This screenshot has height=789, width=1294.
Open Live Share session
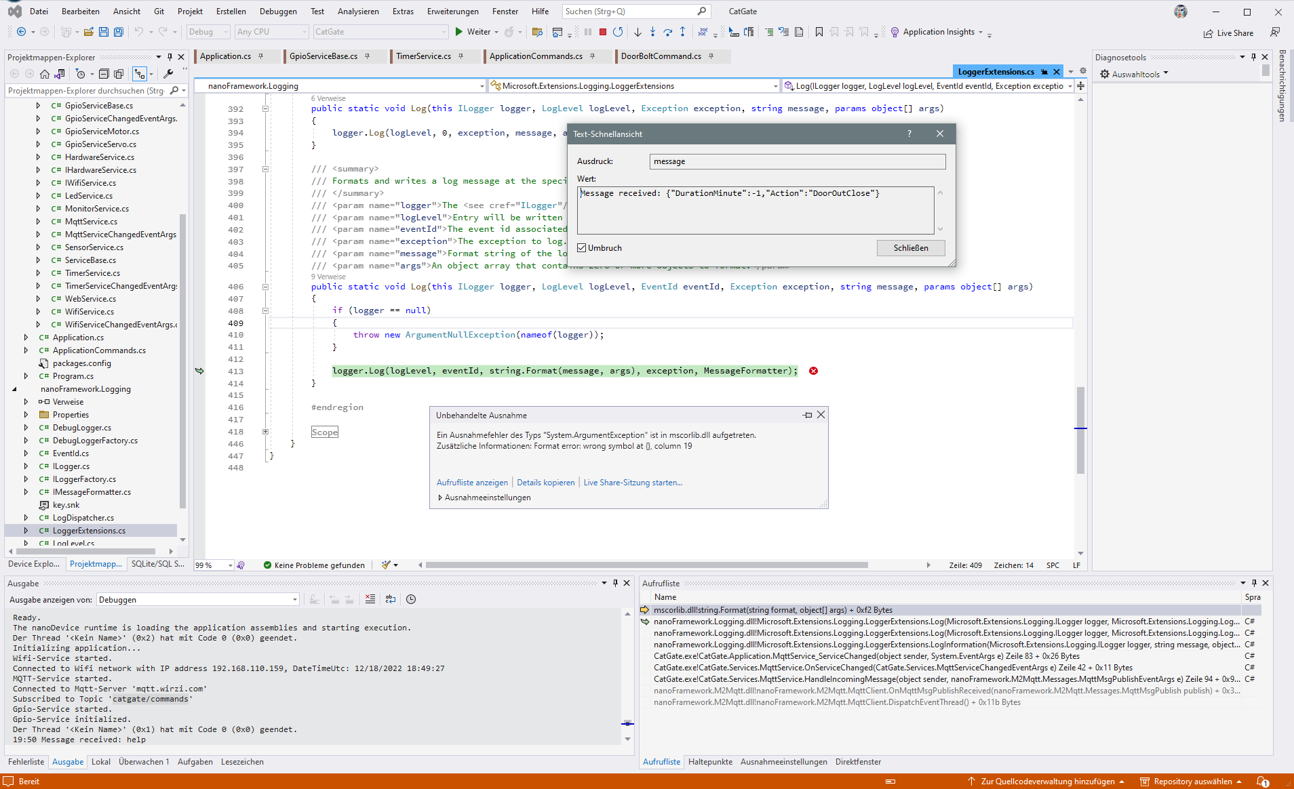pyautogui.click(x=1229, y=33)
